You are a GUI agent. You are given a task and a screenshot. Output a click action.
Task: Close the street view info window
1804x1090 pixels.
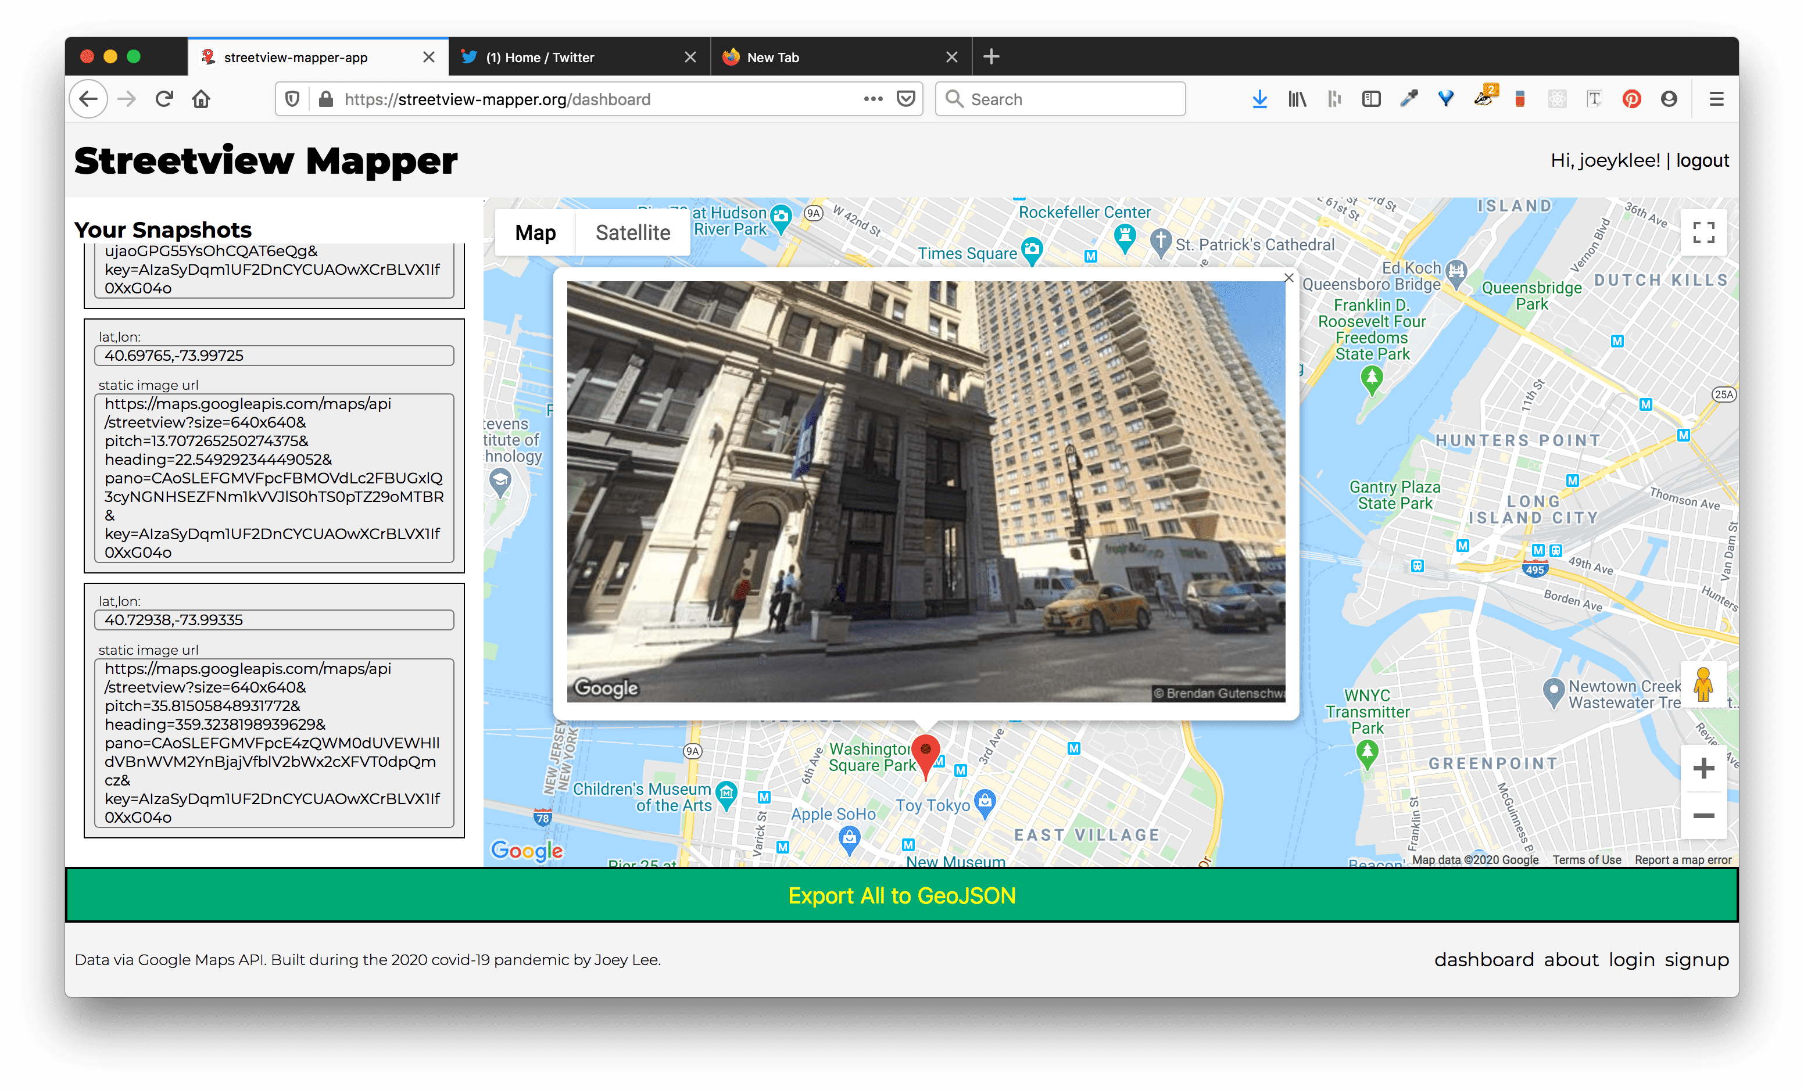pyautogui.click(x=1288, y=278)
